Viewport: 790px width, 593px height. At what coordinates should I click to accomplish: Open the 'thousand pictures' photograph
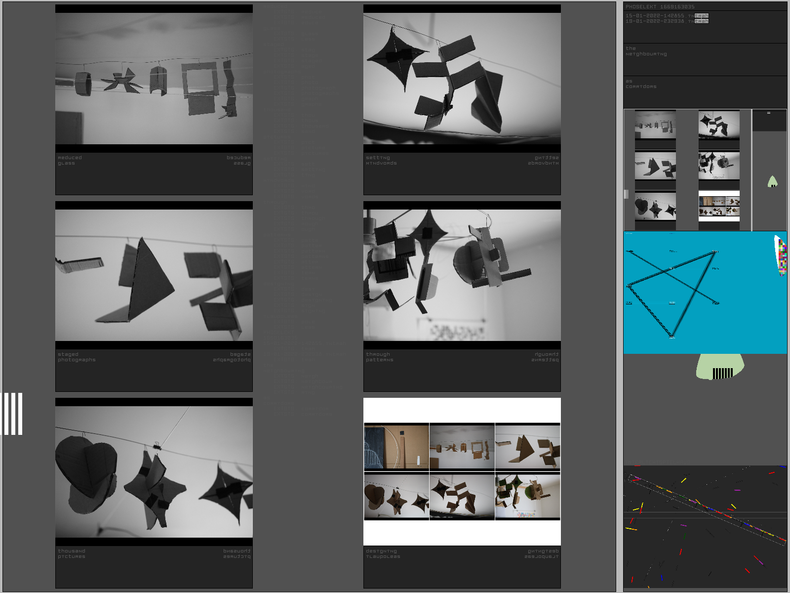pos(154,472)
